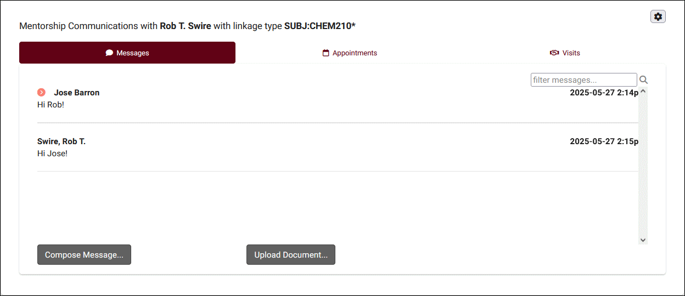Viewport: 685px width, 296px height.
Task: Click the magnifier icon beside the filter box
Action: pyautogui.click(x=644, y=80)
